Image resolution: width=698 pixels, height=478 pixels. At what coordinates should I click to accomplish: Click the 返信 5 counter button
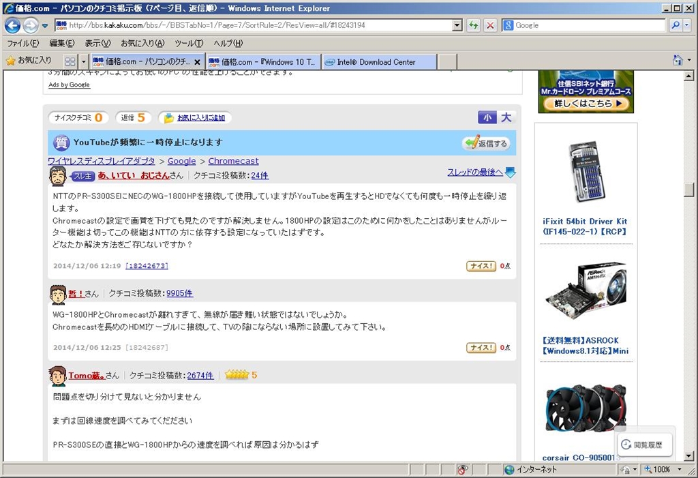point(133,117)
